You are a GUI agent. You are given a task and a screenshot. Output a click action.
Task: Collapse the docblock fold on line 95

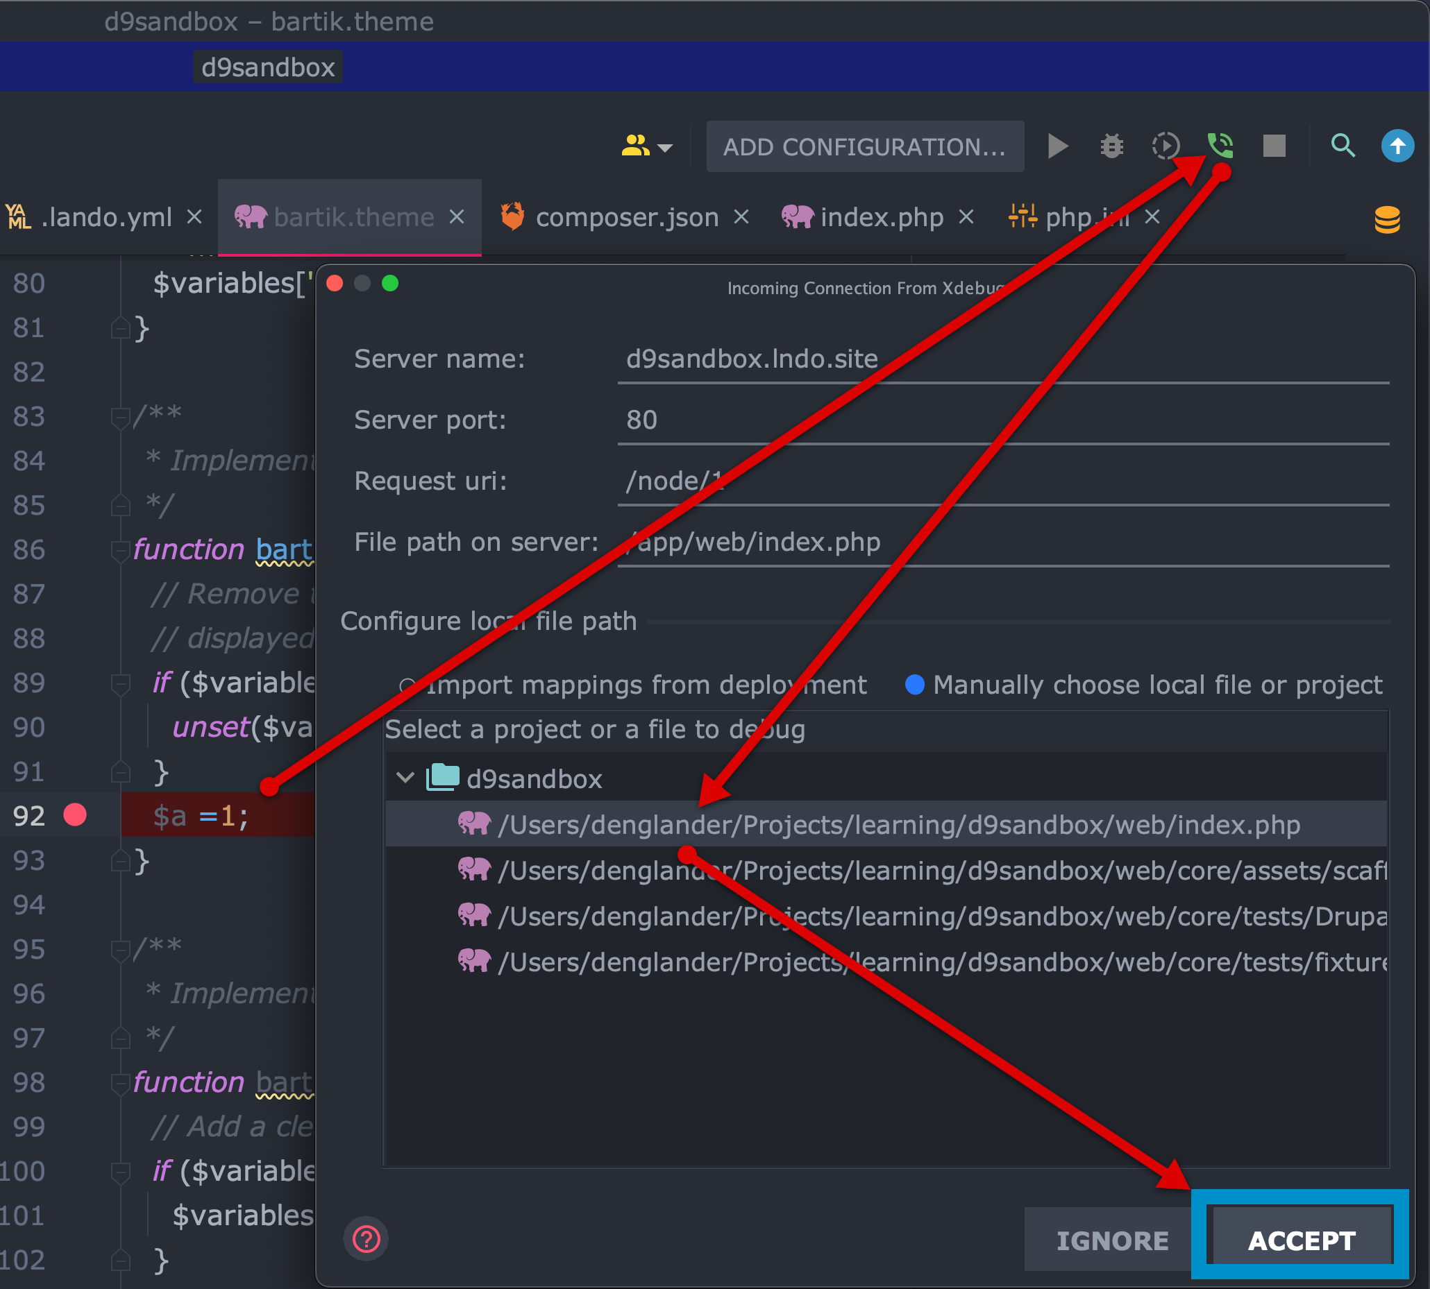[121, 950]
